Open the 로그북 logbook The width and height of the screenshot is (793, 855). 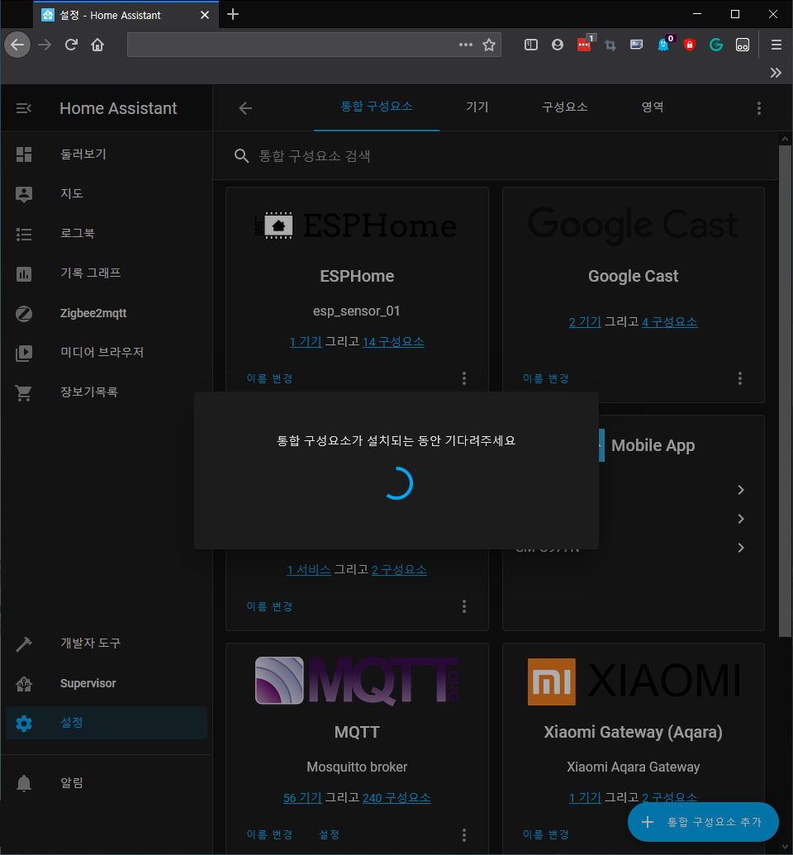[x=107, y=234]
